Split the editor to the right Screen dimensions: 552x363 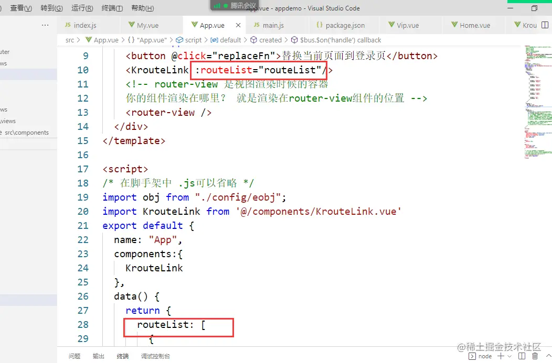(545, 25)
